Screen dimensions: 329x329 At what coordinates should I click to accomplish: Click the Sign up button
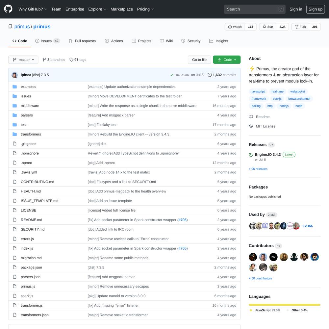316,9
